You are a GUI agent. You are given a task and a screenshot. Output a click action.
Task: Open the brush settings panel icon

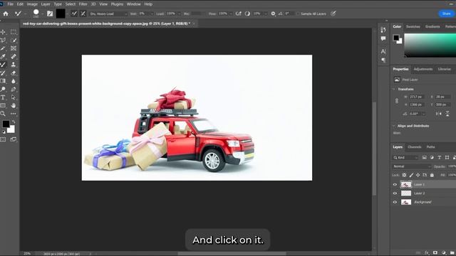tap(50, 14)
